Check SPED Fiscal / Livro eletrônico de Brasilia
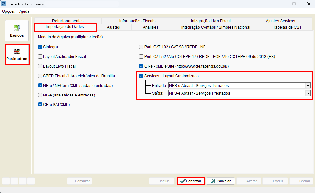The height and width of the screenshot is (193, 315). [40, 76]
